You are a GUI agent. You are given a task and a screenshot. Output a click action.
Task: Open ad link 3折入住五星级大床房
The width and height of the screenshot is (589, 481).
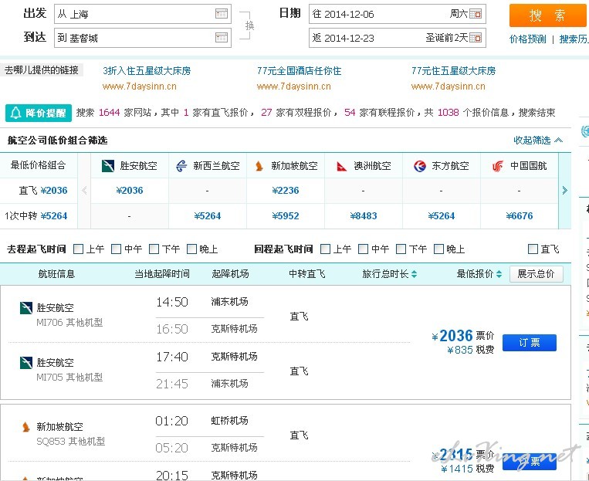pyautogui.click(x=147, y=71)
